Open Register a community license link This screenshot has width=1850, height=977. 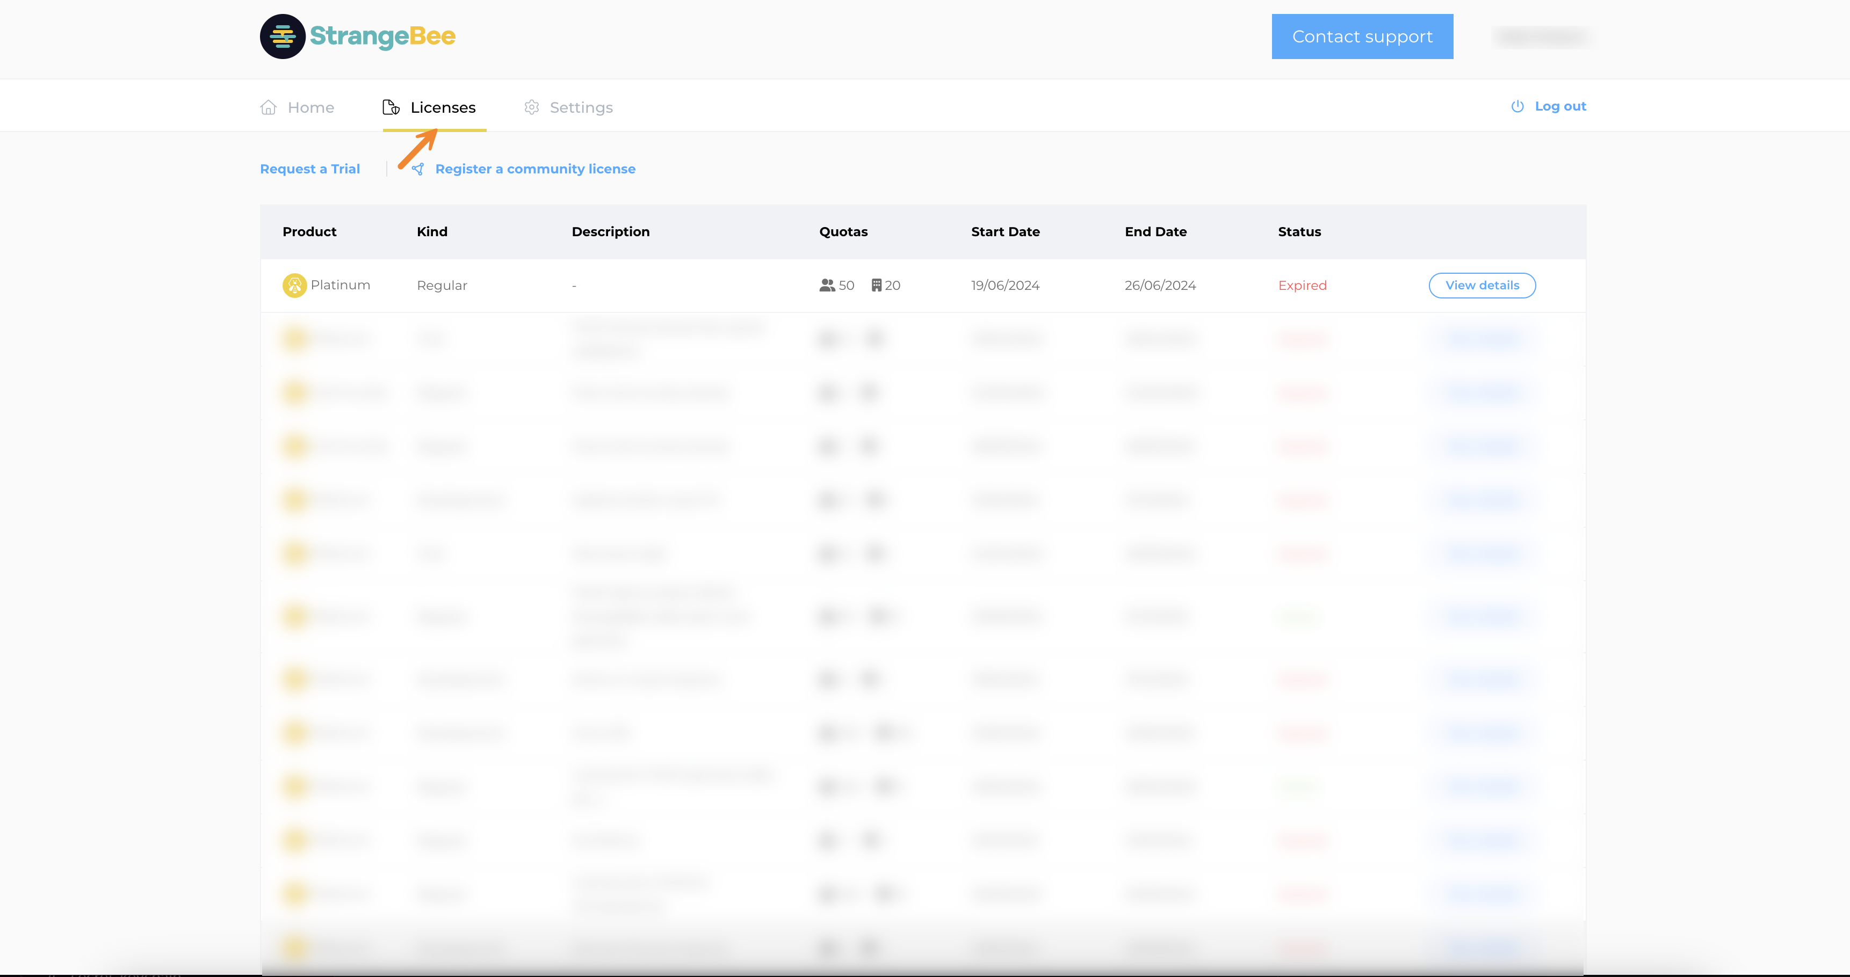click(524, 169)
